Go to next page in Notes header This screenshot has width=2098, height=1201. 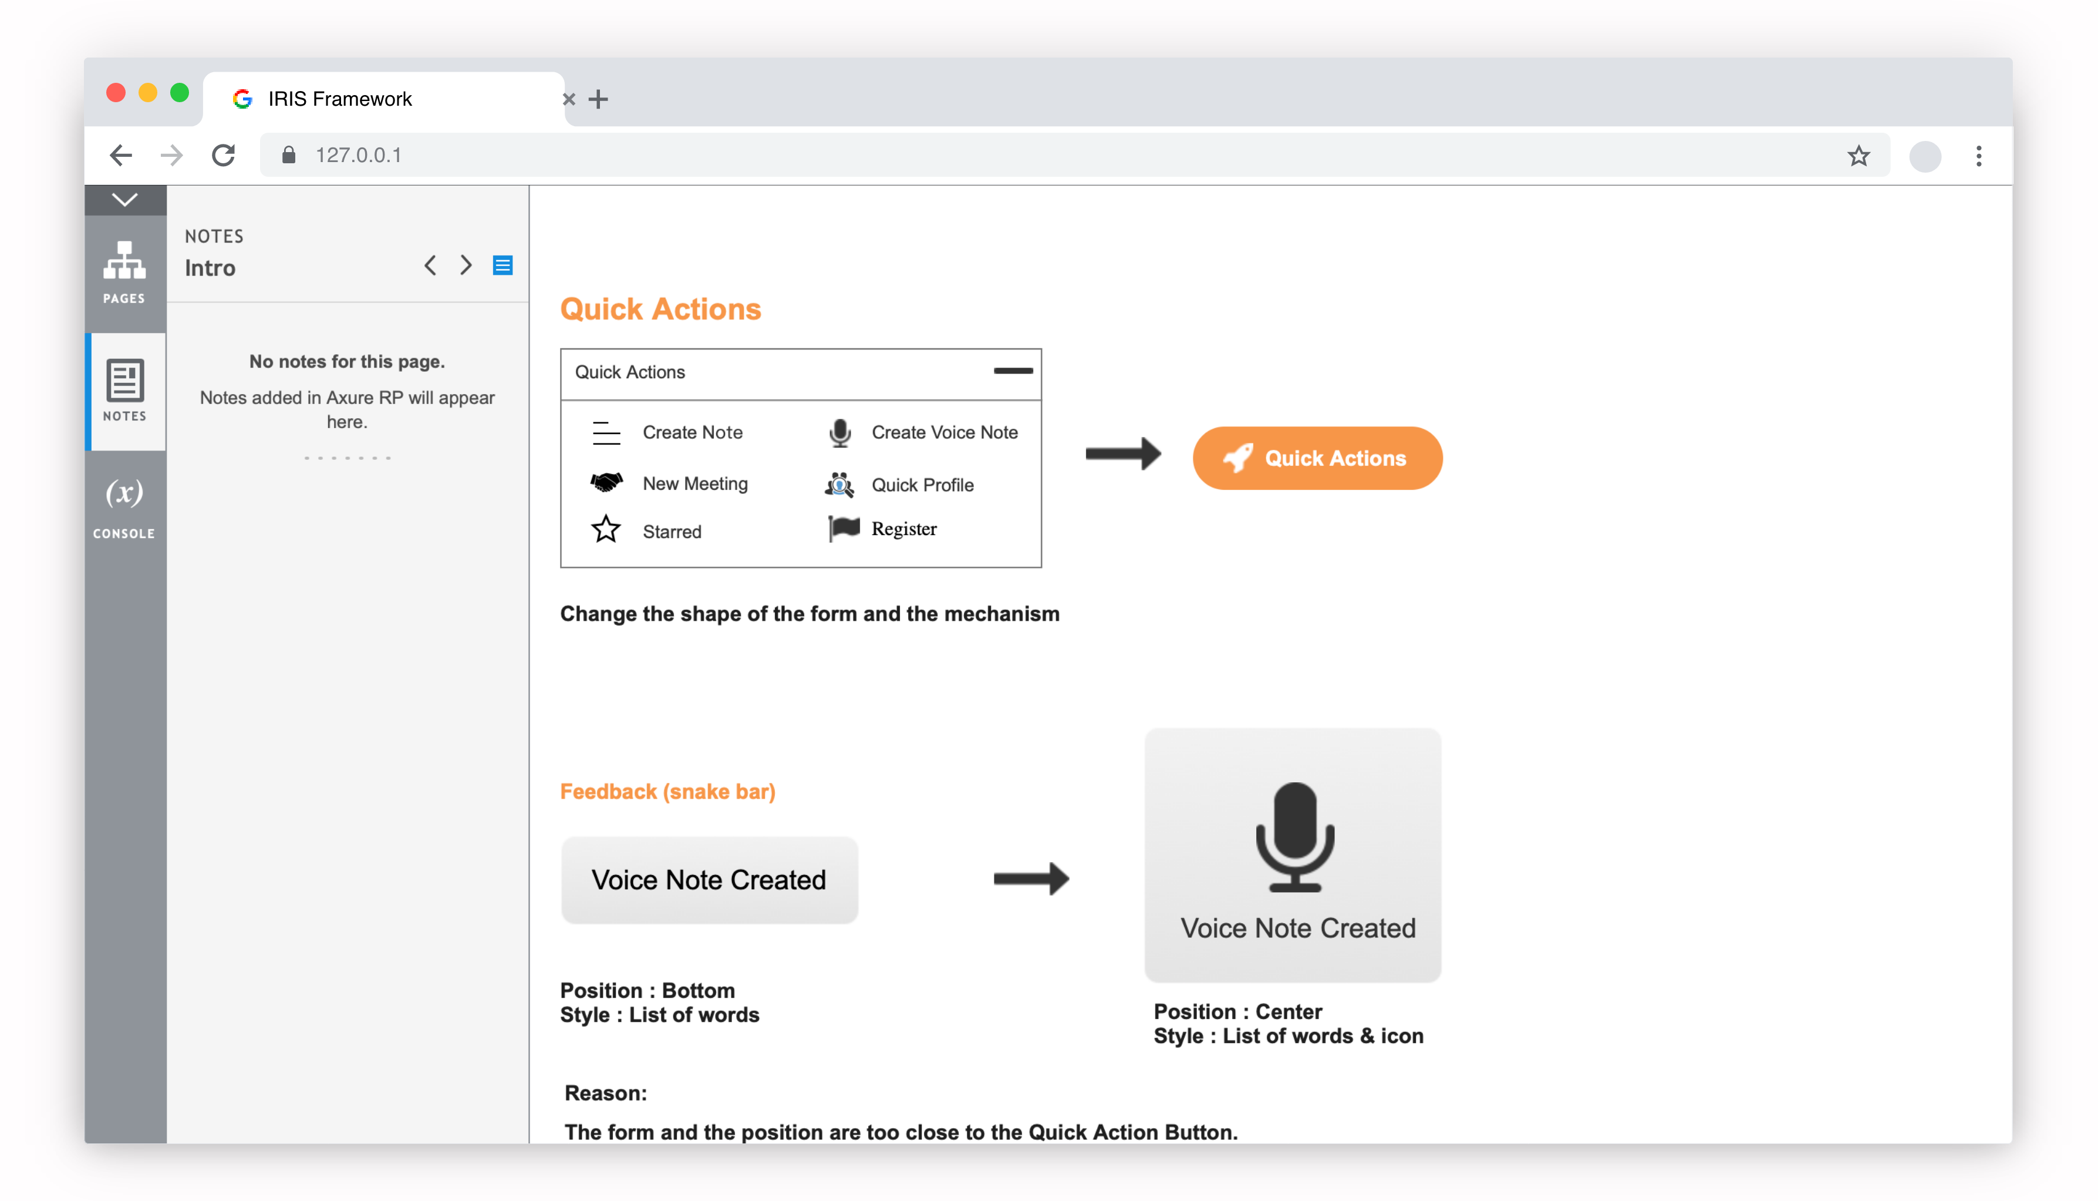pyautogui.click(x=467, y=265)
